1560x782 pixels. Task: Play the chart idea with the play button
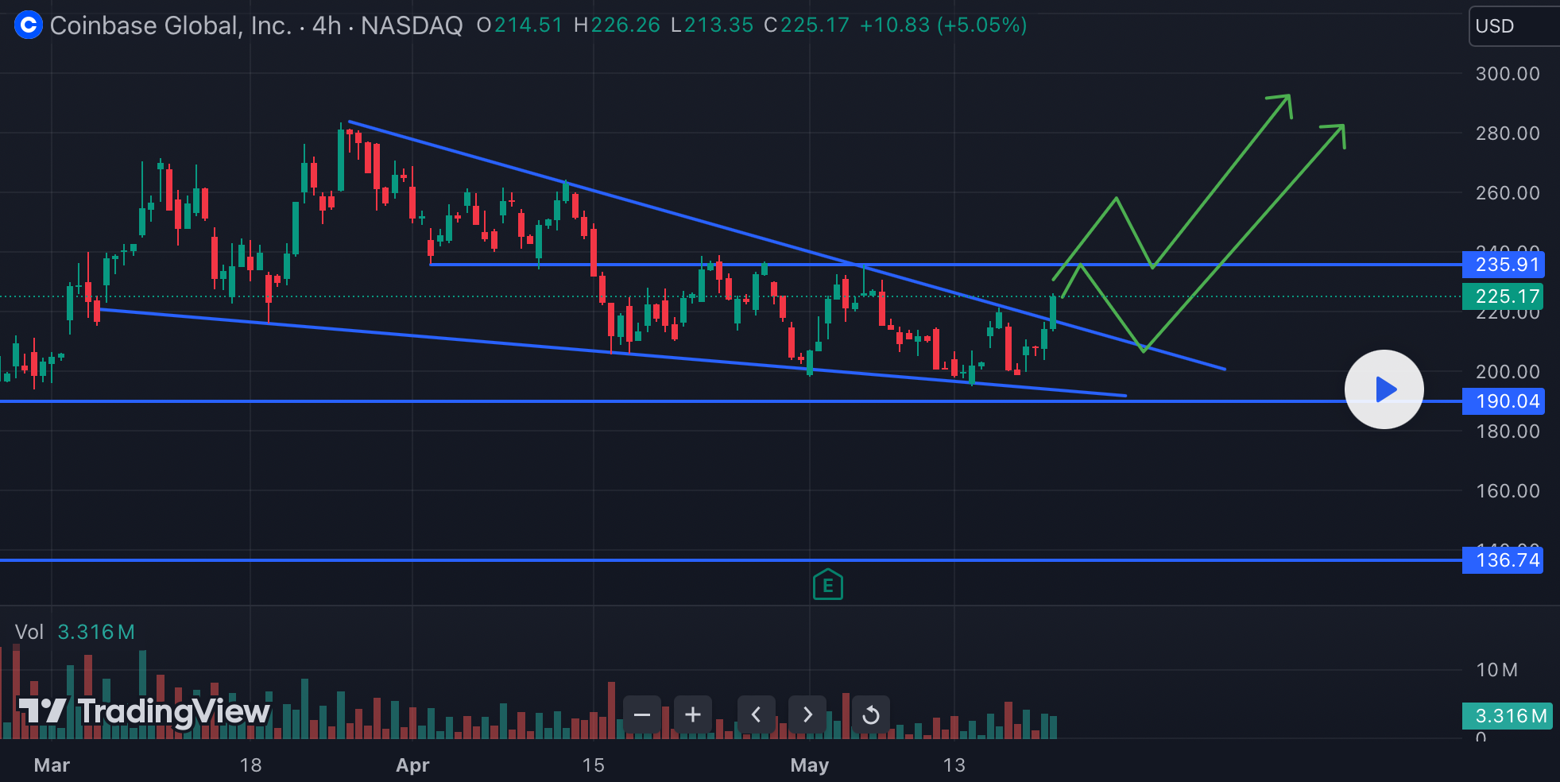(x=1384, y=389)
